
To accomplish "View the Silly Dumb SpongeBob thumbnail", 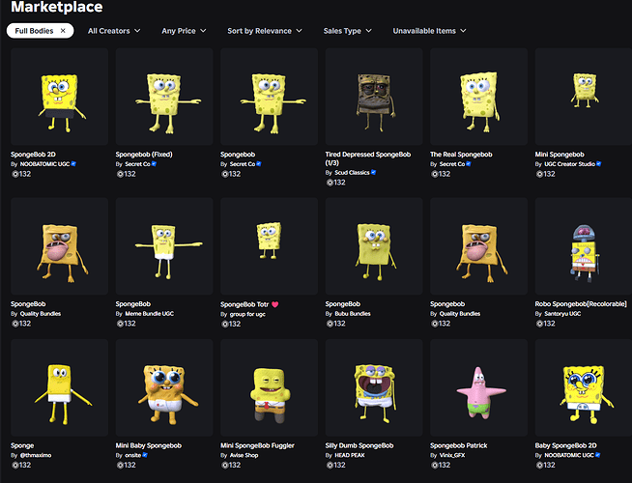I will (374, 387).
